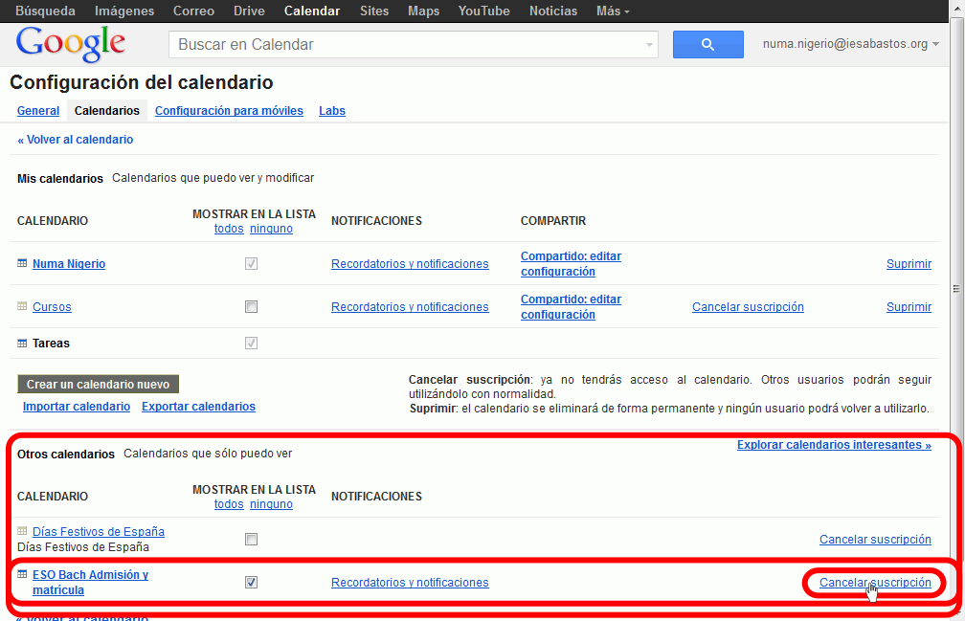The width and height of the screenshot is (965, 621).
Task: Select Calendar in the top bar
Action: [x=312, y=11]
